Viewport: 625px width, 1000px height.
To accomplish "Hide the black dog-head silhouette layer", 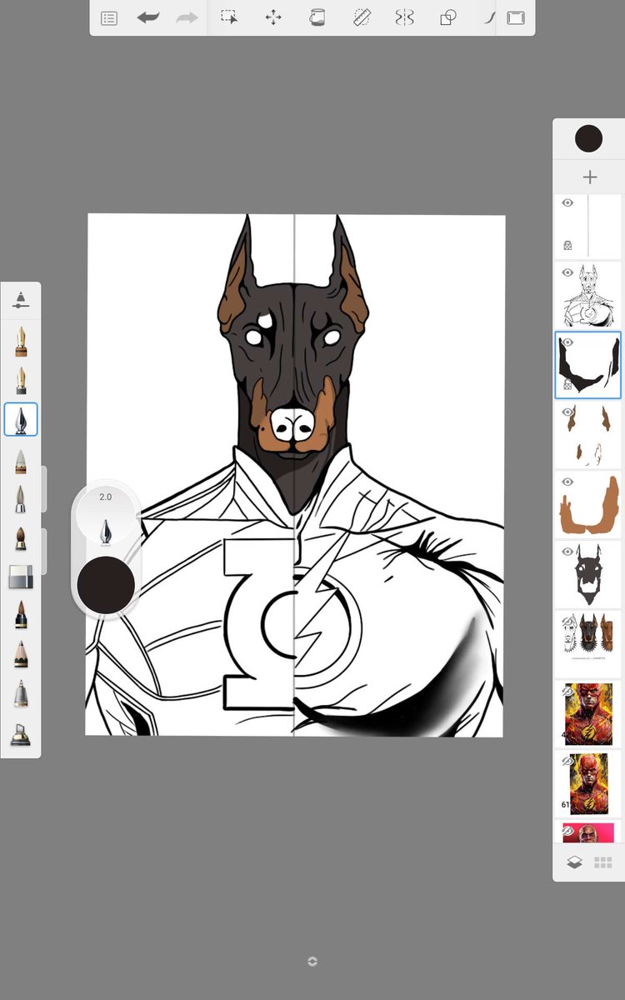I will (567, 552).
